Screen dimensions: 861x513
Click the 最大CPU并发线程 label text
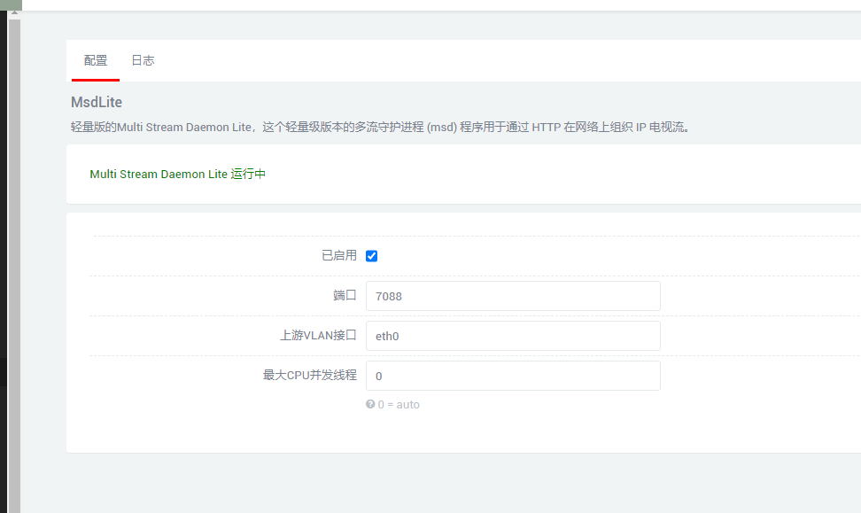coord(308,375)
